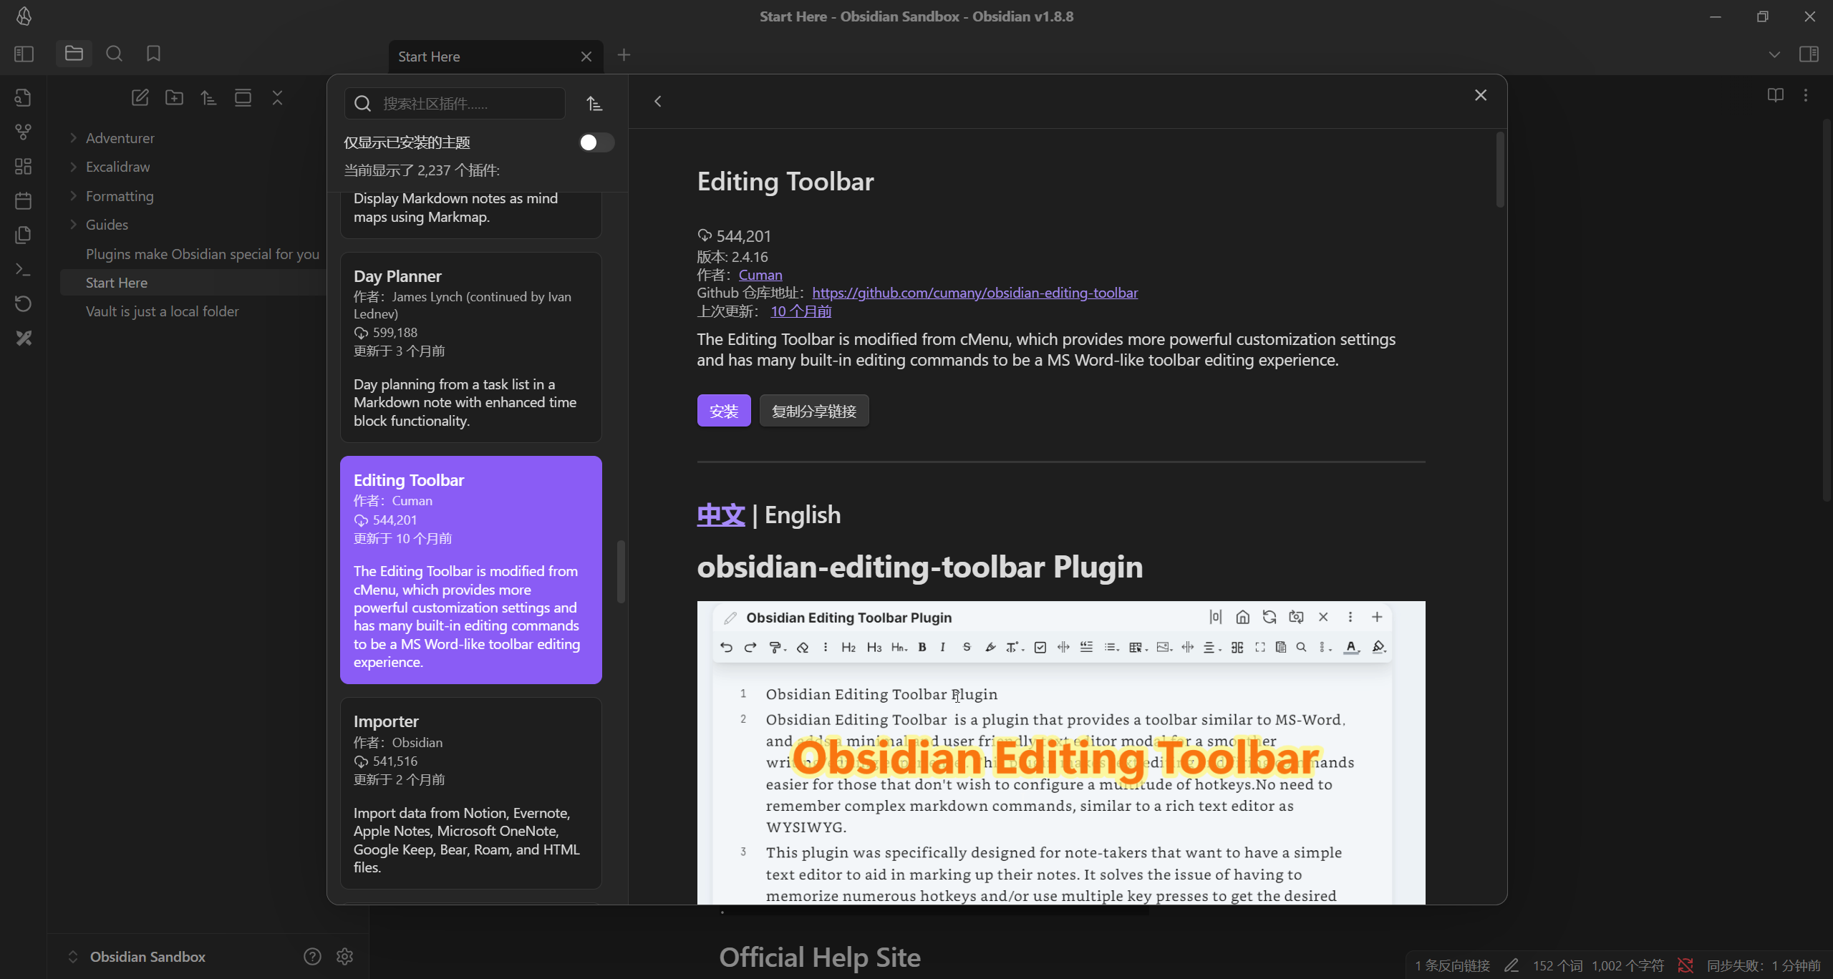This screenshot has height=979, width=1833.
Task: Switch to reading view book icon
Action: coord(1775,95)
